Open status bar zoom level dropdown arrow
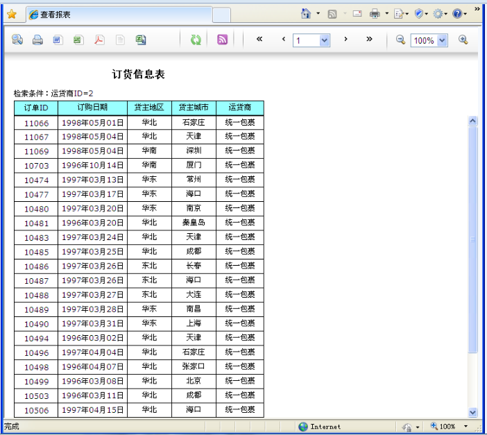The height and width of the screenshot is (435, 487). pos(465,426)
